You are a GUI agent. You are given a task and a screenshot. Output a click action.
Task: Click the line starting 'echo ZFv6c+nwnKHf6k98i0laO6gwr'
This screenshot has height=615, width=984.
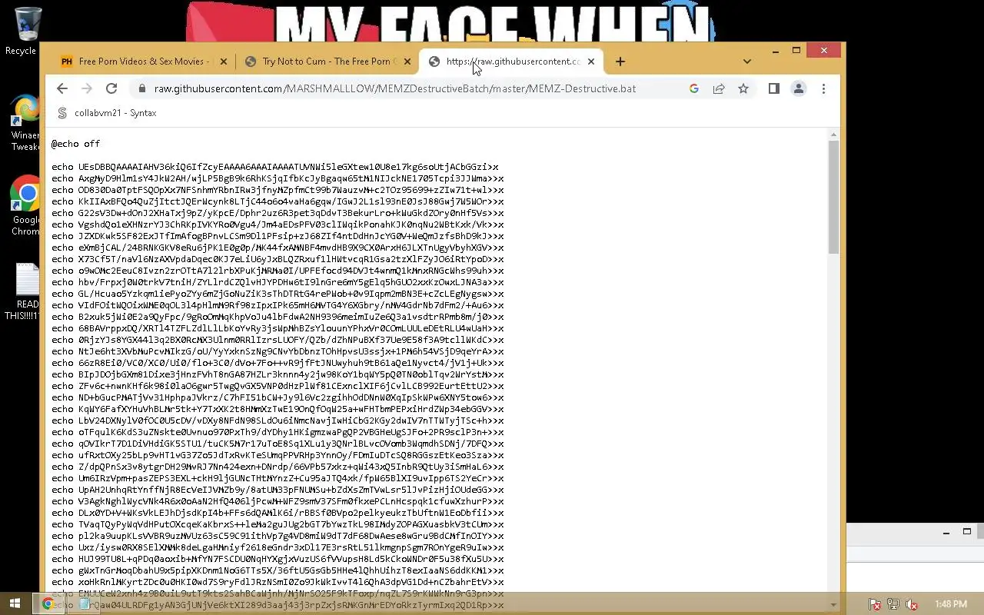(278, 386)
